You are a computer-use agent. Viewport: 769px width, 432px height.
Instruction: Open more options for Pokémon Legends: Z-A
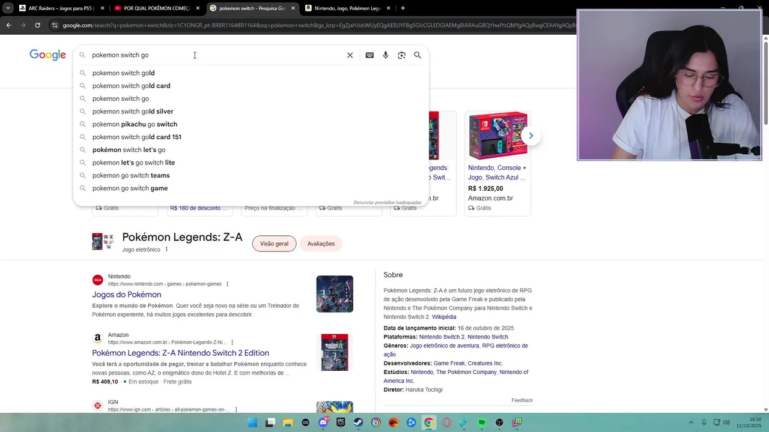click(166, 250)
